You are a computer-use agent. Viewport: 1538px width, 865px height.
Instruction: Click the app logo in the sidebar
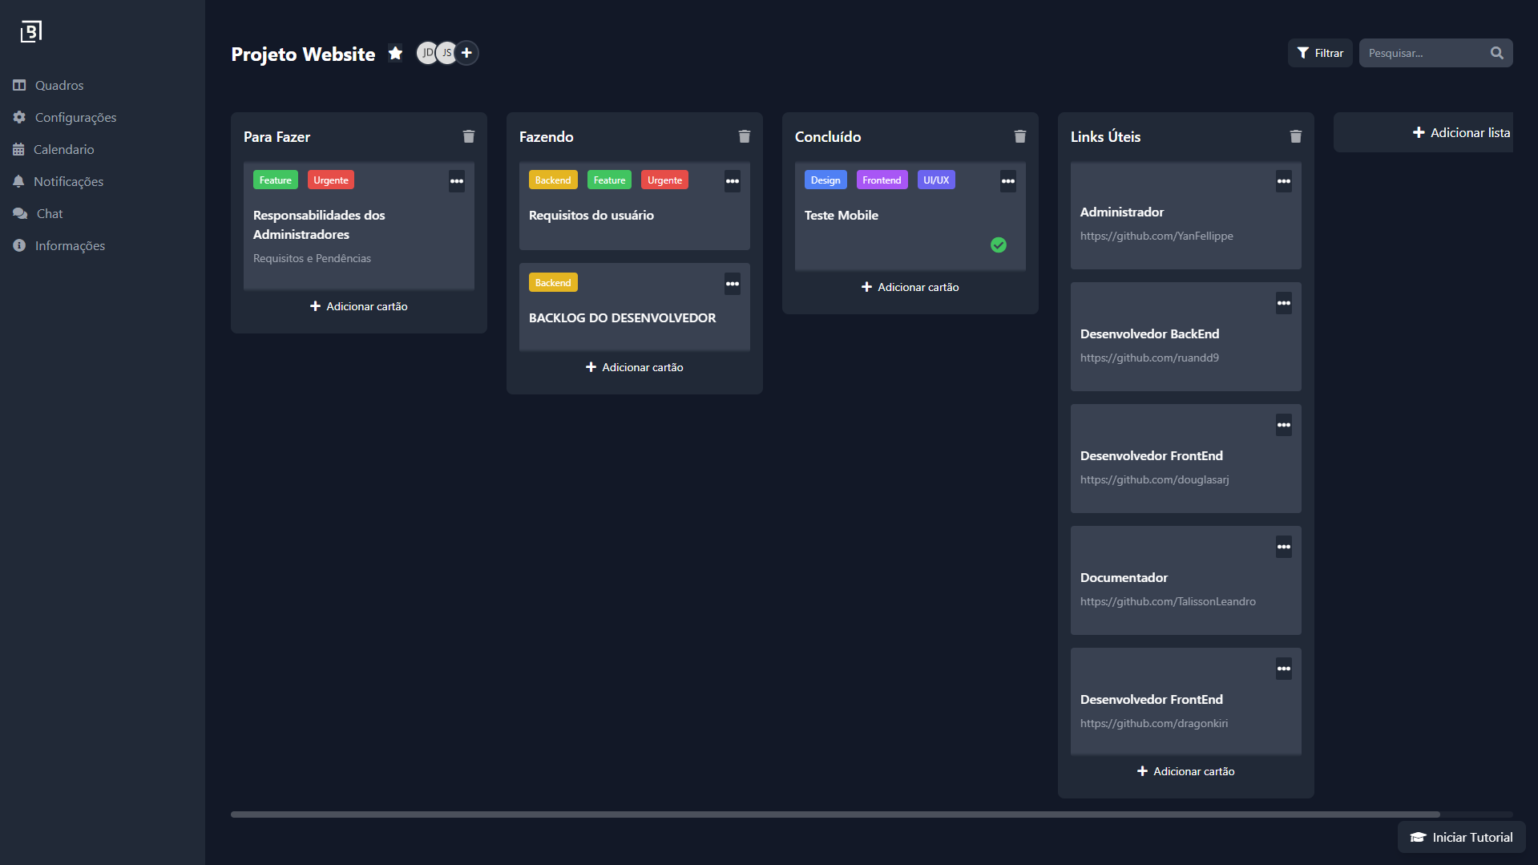tap(30, 31)
